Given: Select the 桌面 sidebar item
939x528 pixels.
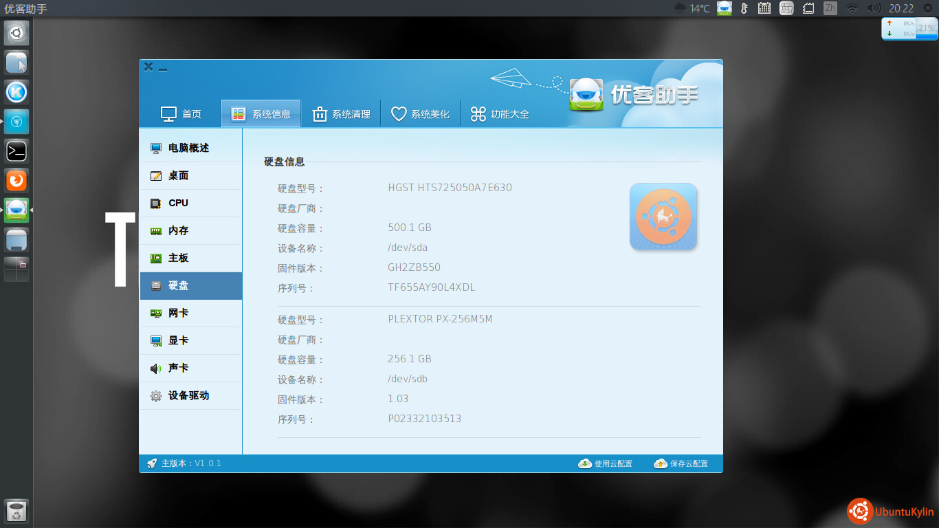Looking at the screenshot, I should coord(178,175).
